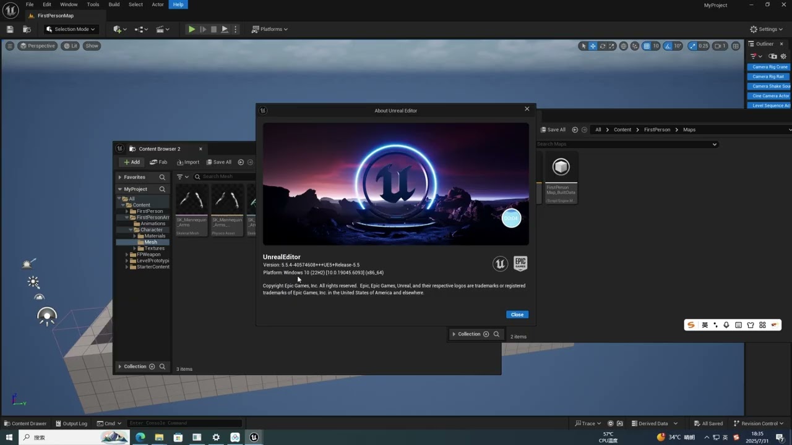Screen dimensions: 792x445
Task: Open the Blueprints toolbar dropdown
Action: pos(141,29)
